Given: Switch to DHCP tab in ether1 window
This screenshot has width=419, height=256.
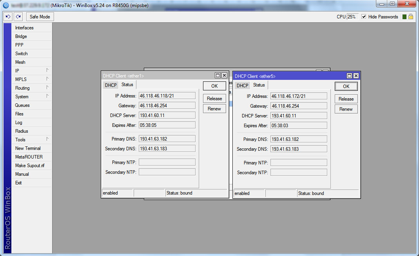Looking at the screenshot, I should point(111,85).
